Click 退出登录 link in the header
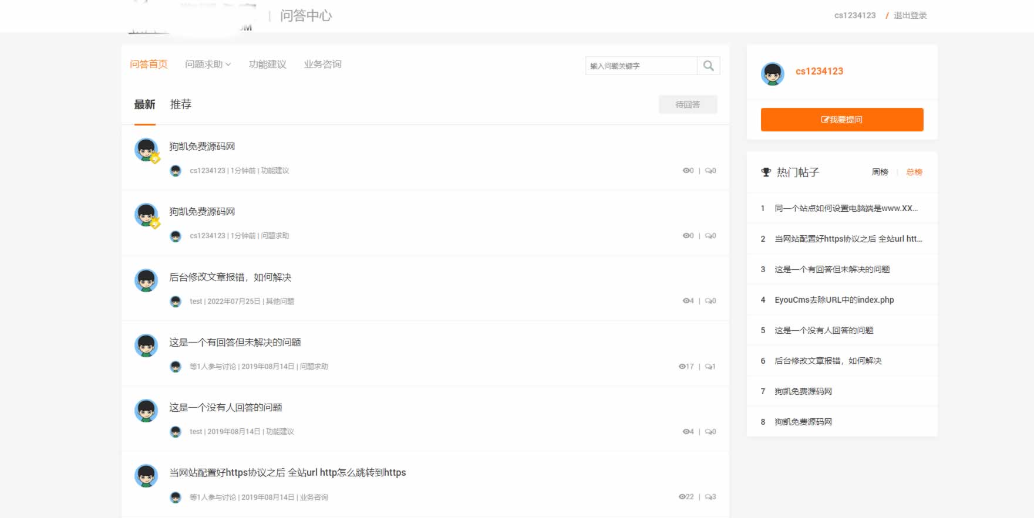The image size is (1034, 518). [910, 15]
